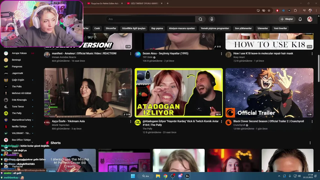Open Chrome three-dot menu

point(316,10)
